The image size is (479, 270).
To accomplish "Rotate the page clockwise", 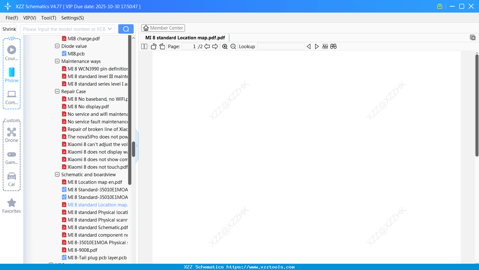I will (x=162, y=46).
